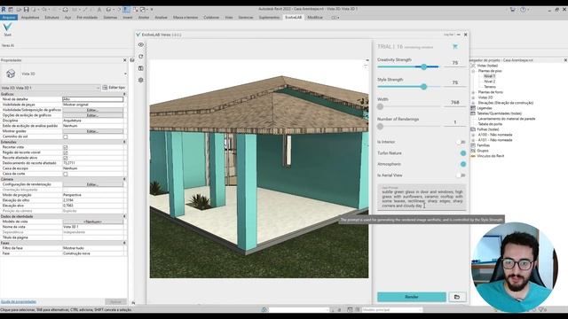This screenshot has height=319, width=568.
Task: Expand Vistas 3D in project browser
Action: [x=473, y=97]
